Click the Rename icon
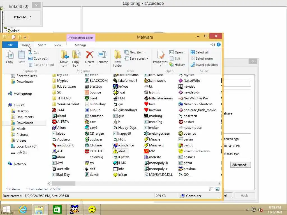This screenshot has height=215, width=287. (102, 57)
